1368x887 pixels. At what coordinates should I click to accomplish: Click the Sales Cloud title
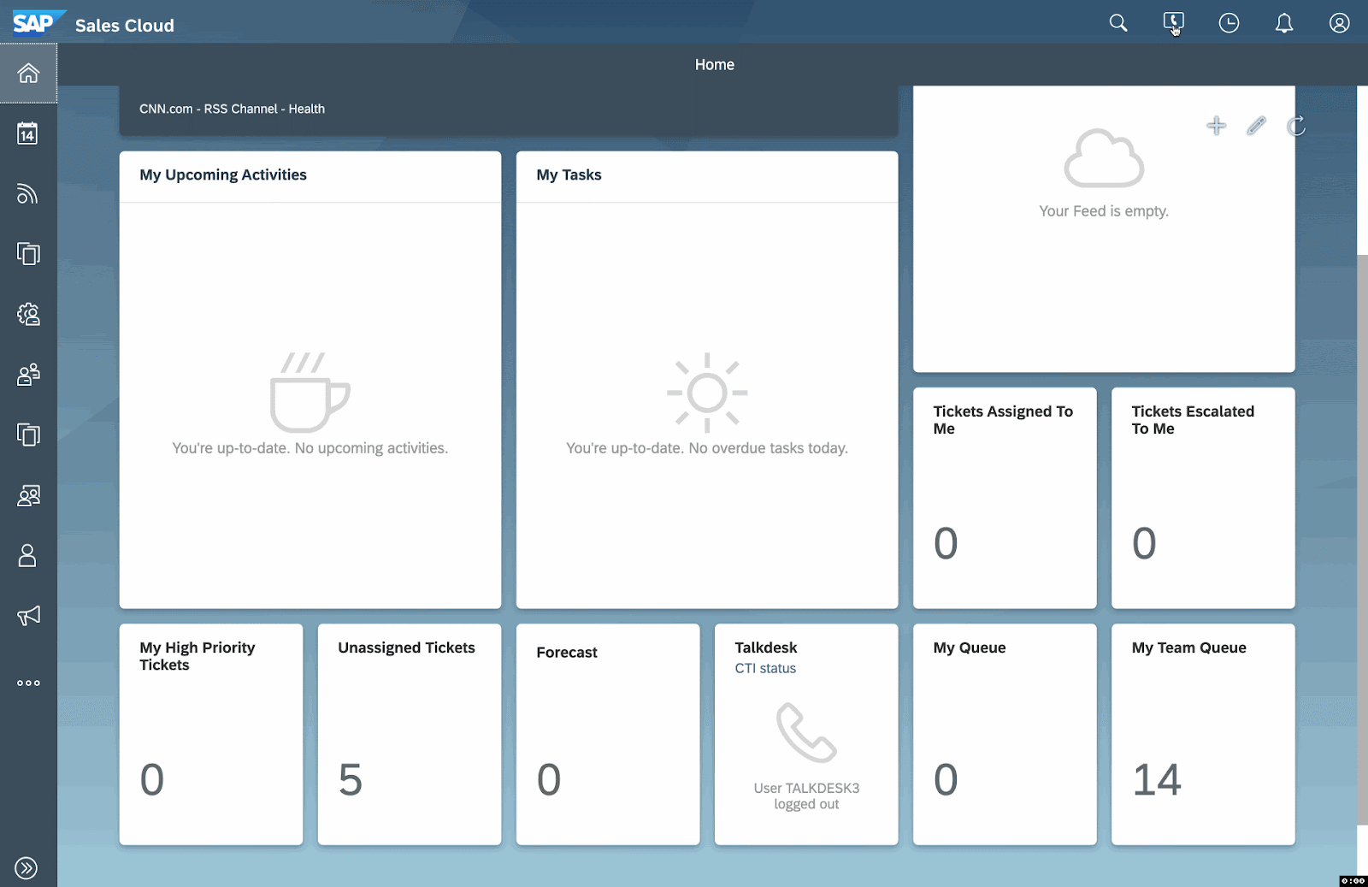125,26
